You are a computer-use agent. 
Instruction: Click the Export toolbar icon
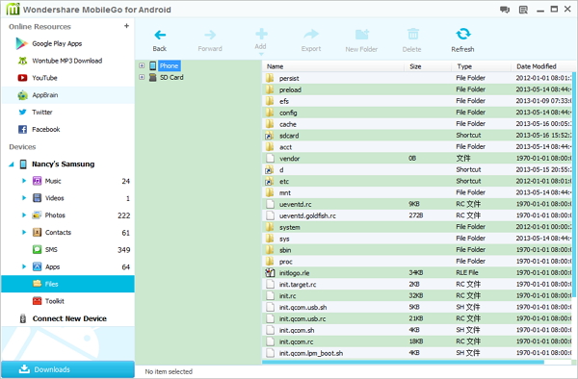point(311,35)
